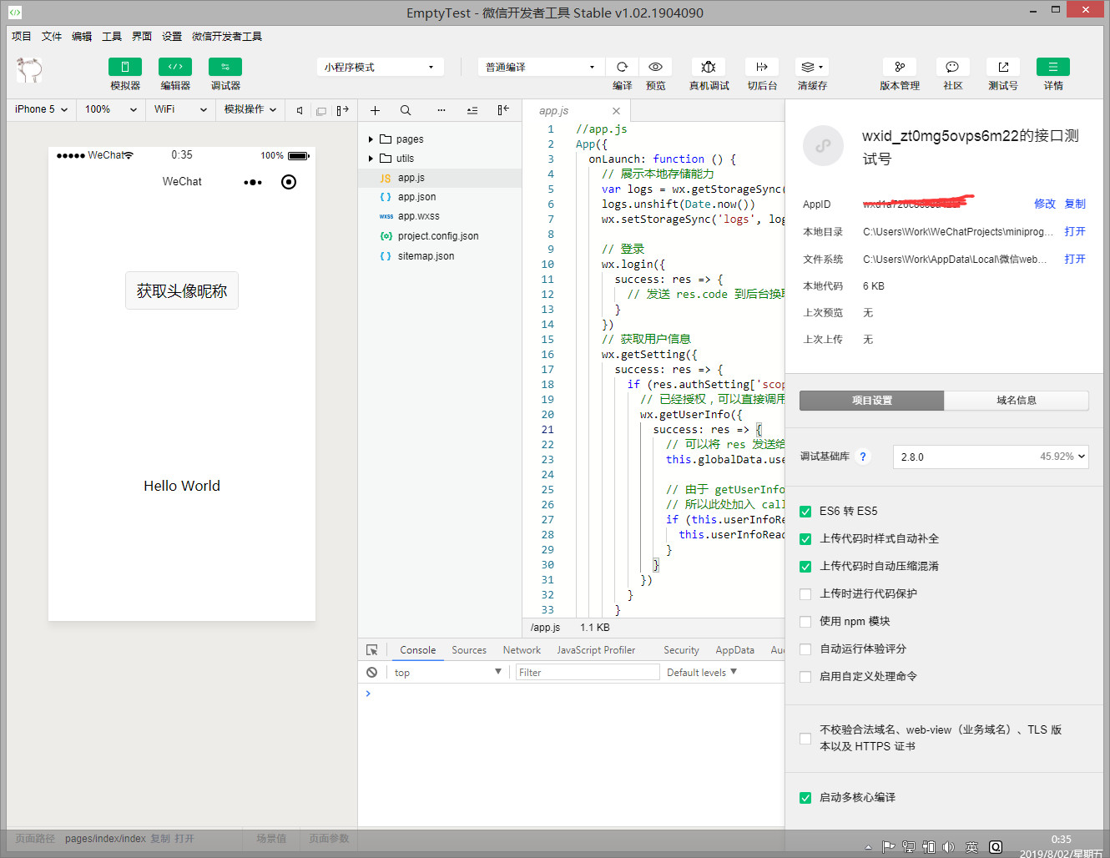
Task: Close the app.js editor tab
Action: pos(616,111)
